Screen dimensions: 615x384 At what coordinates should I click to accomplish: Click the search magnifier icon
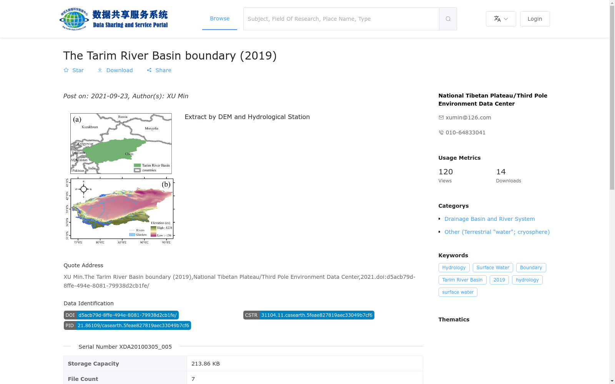click(x=448, y=19)
